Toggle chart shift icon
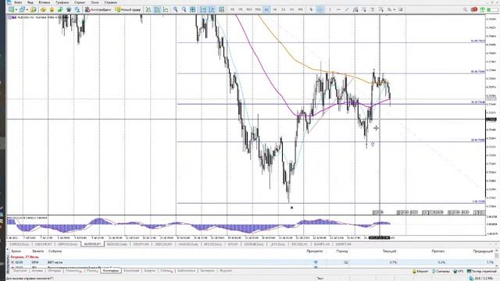This screenshot has width=500, height=281. click(212, 9)
